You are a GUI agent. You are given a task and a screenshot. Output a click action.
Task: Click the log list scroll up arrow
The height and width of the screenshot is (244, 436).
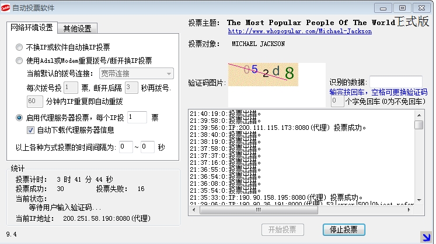[419, 115]
